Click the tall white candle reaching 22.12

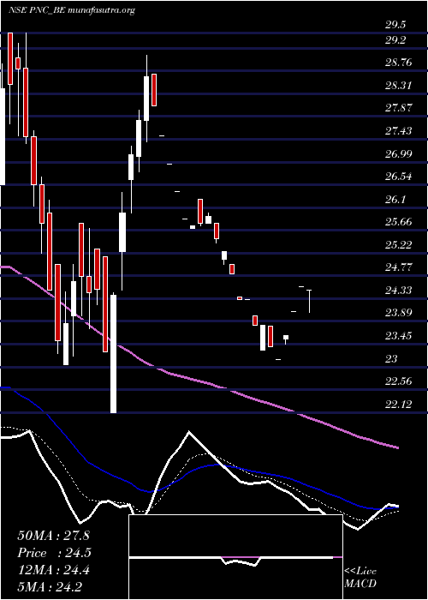point(113,354)
